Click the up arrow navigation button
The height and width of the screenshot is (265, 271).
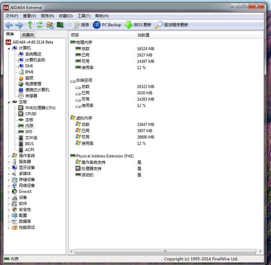[x=30, y=24]
